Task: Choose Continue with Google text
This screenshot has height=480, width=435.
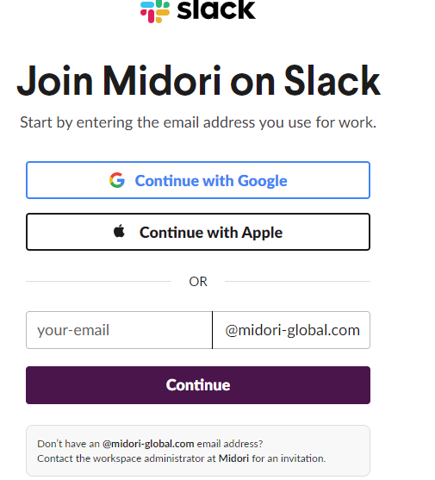Action: point(211,181)
